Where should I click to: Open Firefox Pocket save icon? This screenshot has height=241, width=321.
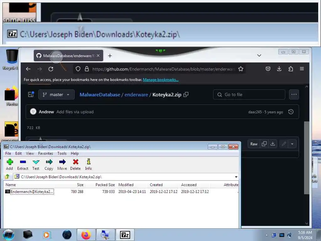click(x=268, y=69)
